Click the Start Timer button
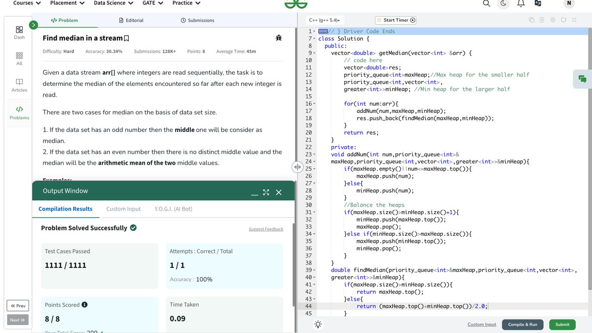 396,20
